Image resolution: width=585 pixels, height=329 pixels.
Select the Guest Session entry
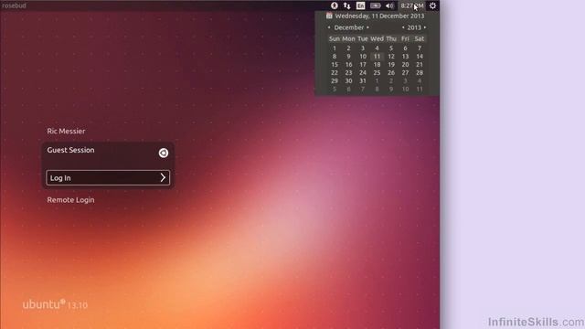coord(70,150)
